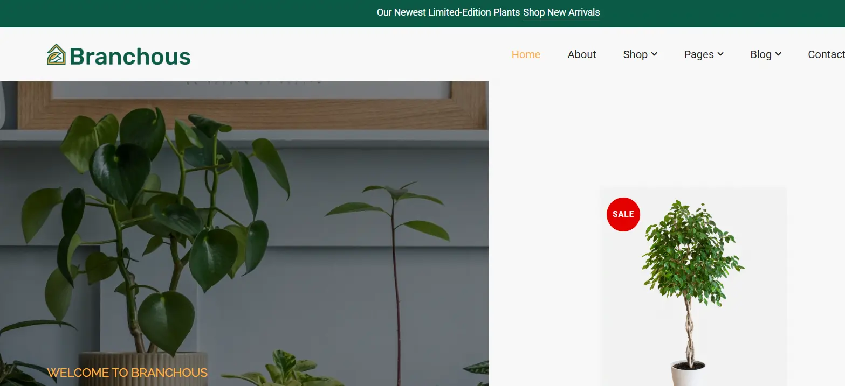Open the Shop New Arrivals link
The height and width of the screenshot is (386, 845).
click(561, 12)
